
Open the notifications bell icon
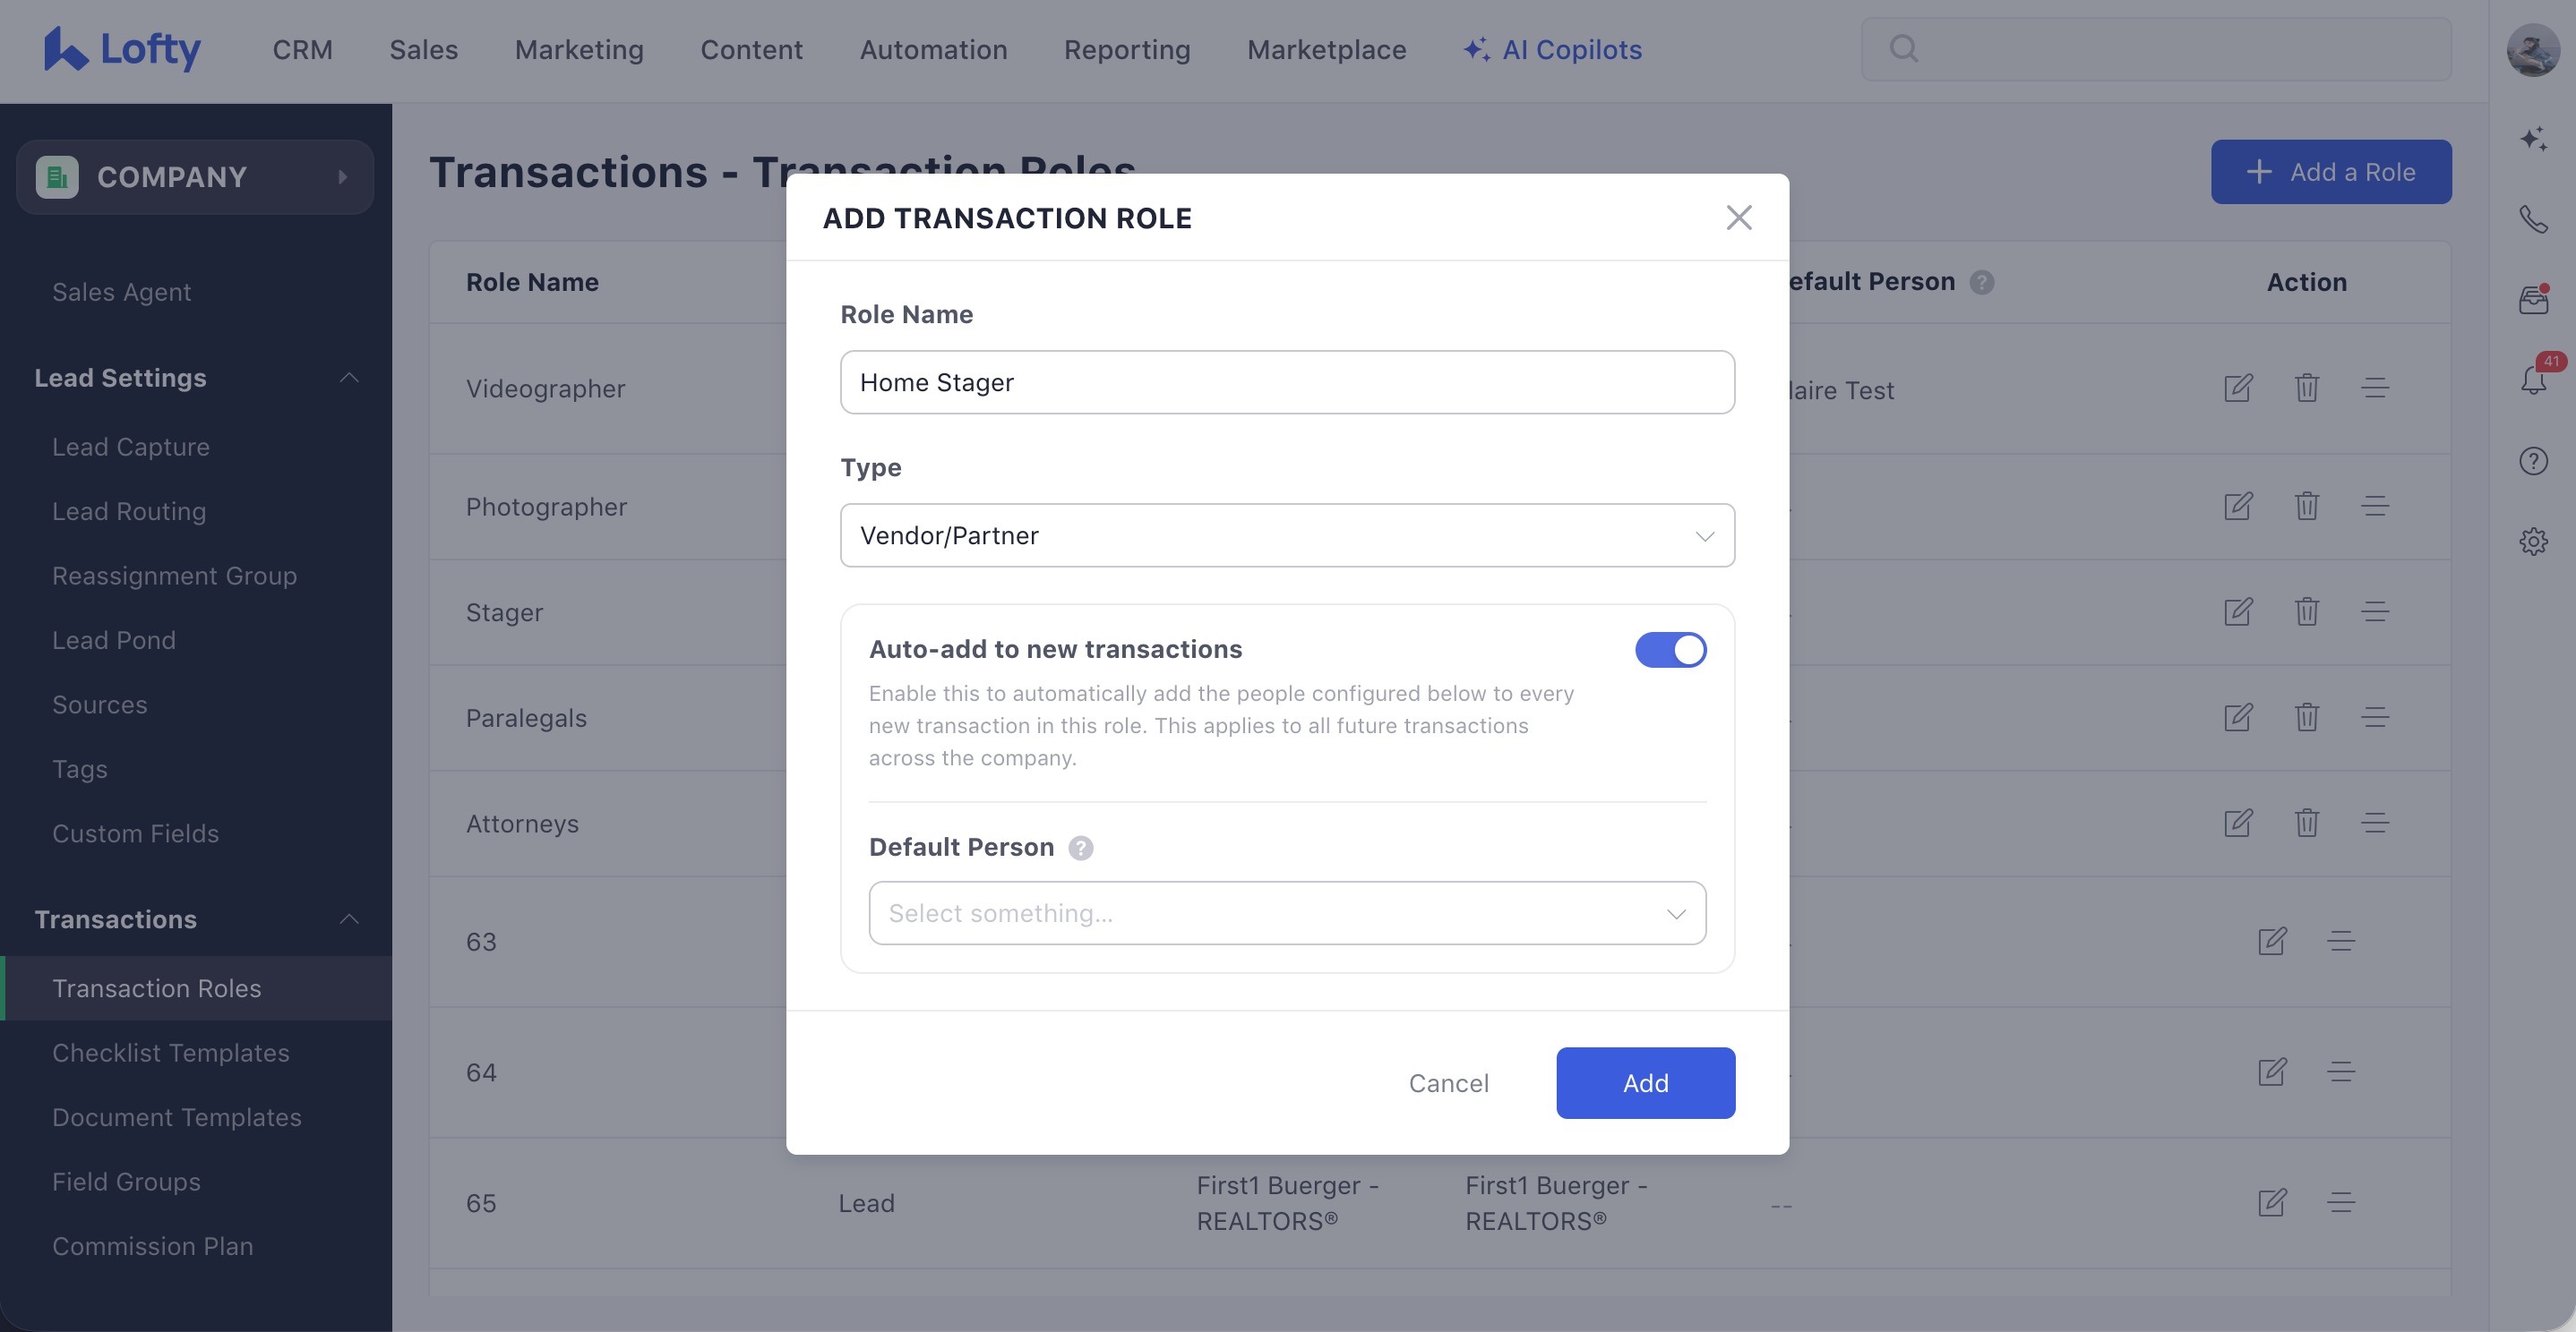coord(2532,380)
